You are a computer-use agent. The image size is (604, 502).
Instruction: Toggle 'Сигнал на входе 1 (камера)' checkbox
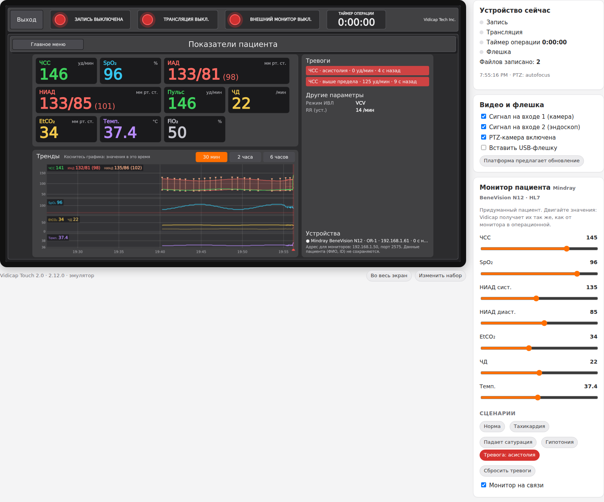coord(483,116)
